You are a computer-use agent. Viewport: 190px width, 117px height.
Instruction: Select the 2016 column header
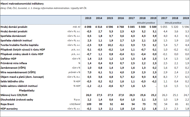pos(121,18)
